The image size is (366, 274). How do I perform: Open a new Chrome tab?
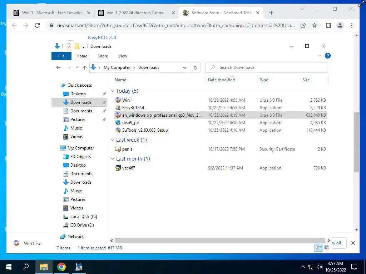pyautogui.click(x=271, y=13)
